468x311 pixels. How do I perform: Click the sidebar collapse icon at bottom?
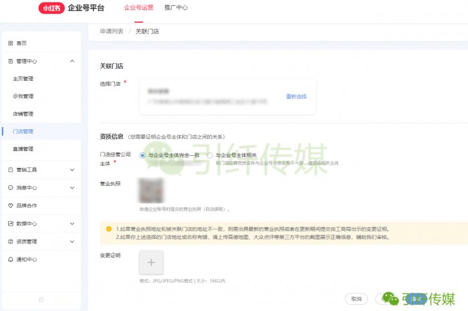pyautogui.click(x=40, y=300)
